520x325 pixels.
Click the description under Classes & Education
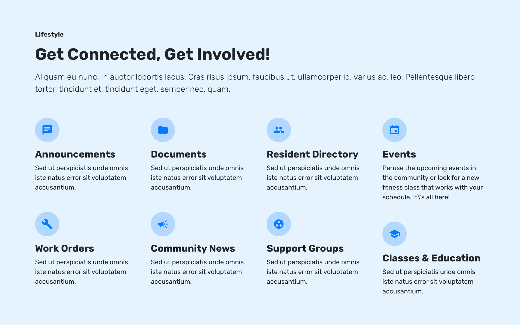(429, 281)
